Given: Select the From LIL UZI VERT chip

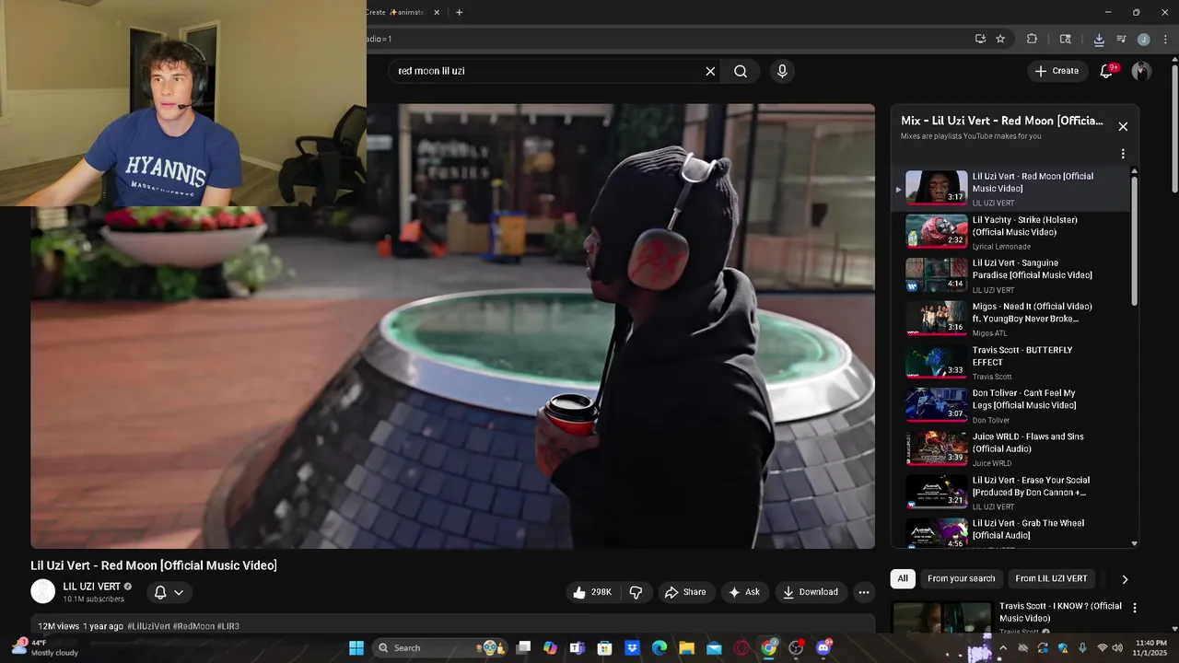Looking at the screenshot, I should pyautogui.click(x=1051, y=578).
